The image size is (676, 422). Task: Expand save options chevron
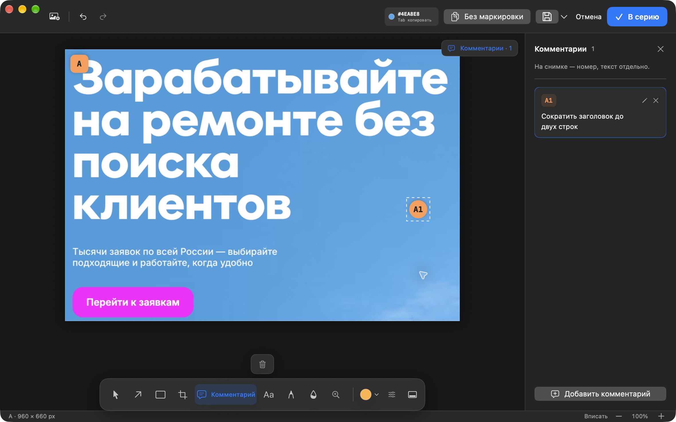tap(564, 17)
